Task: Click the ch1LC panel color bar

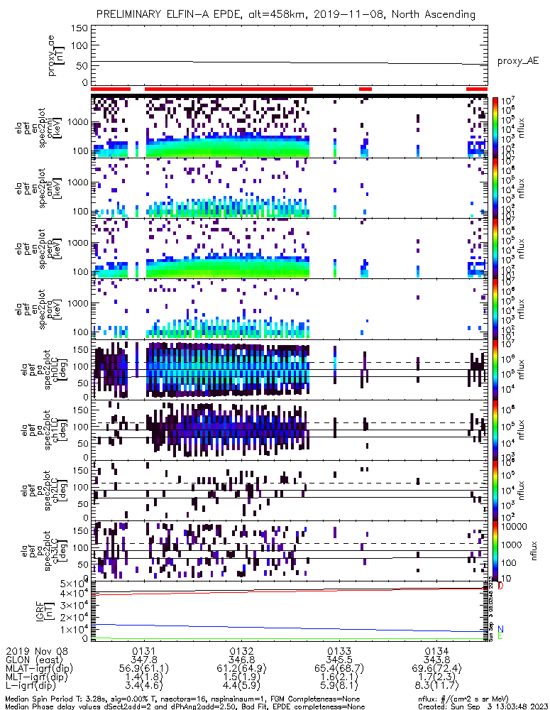Action: click(x=495, y=430)
